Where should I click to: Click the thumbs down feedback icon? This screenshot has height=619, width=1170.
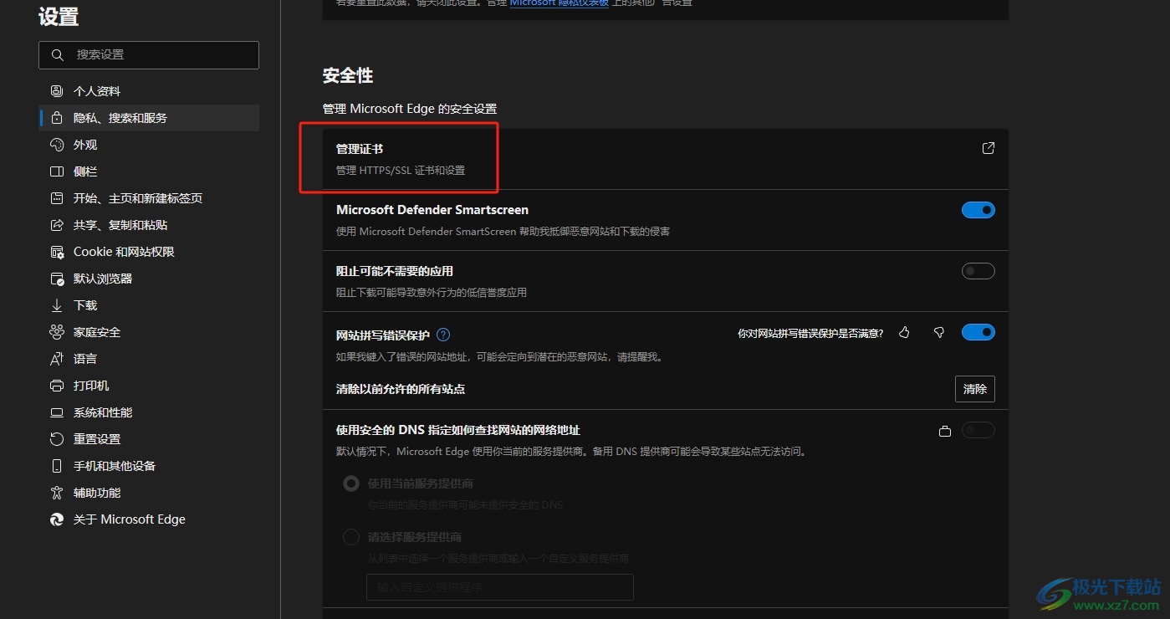pyautogui.click(x=939, y=333)
